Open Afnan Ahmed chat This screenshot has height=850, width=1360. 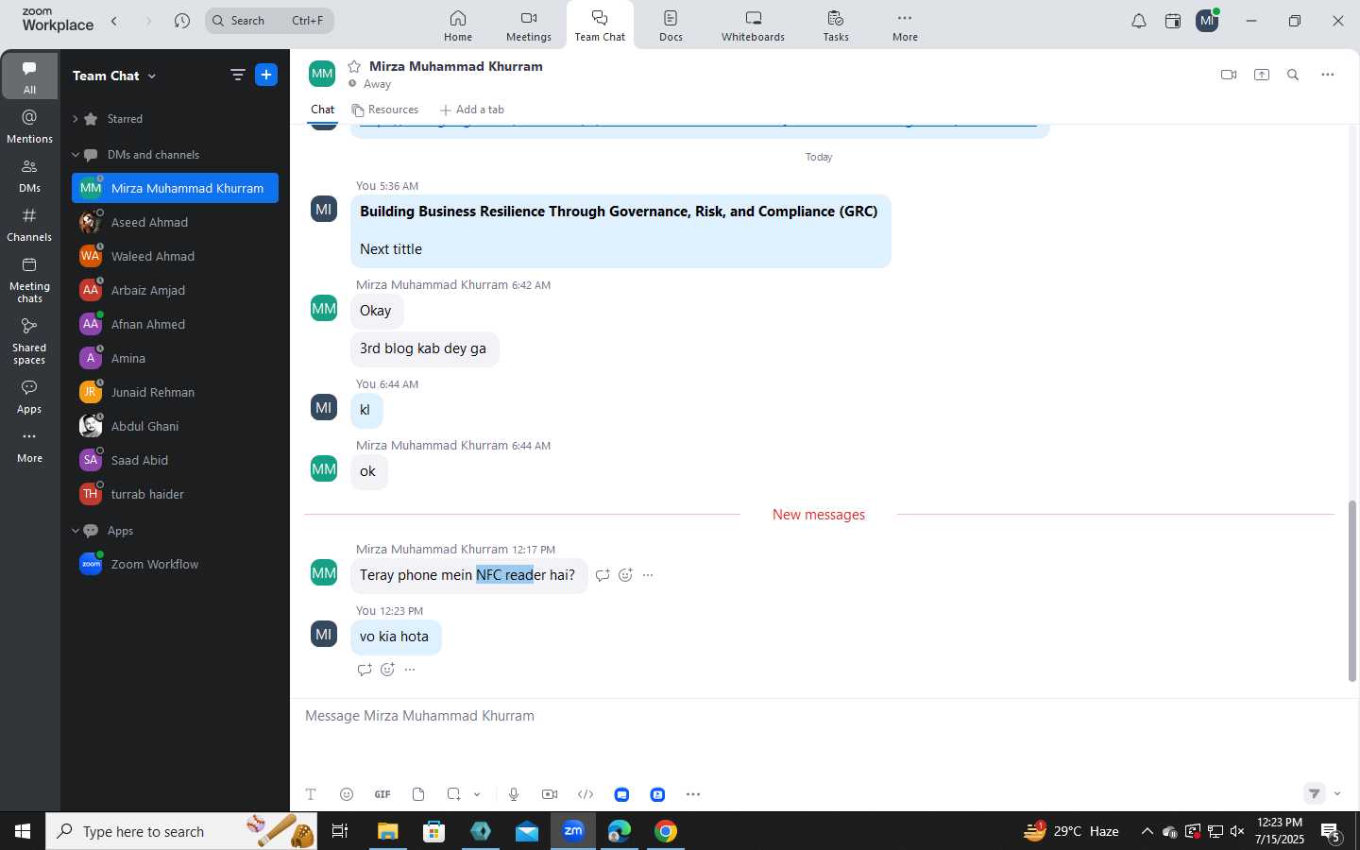175,324
